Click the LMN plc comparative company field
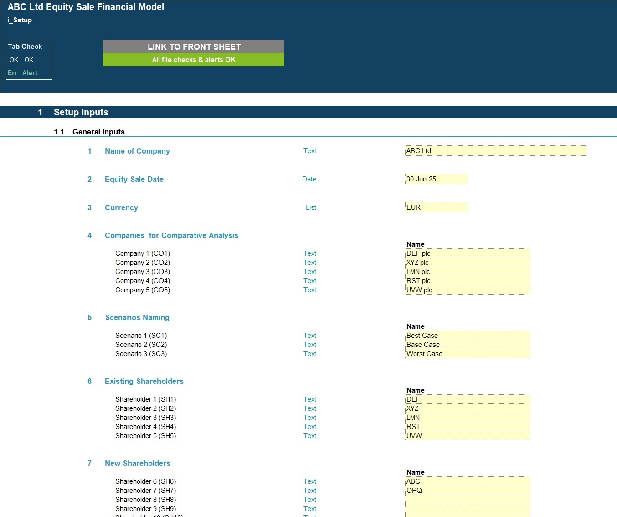The height and width of the screenshot is (517, 617). point(467,271)
